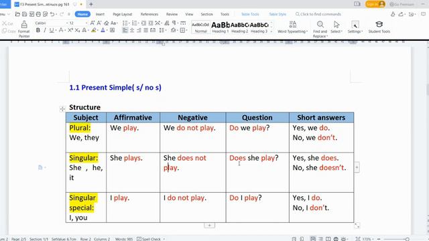Switch to the Insert tab
Image resolution: width=429 pixels, height=241 pixels.
coord(100,14)
